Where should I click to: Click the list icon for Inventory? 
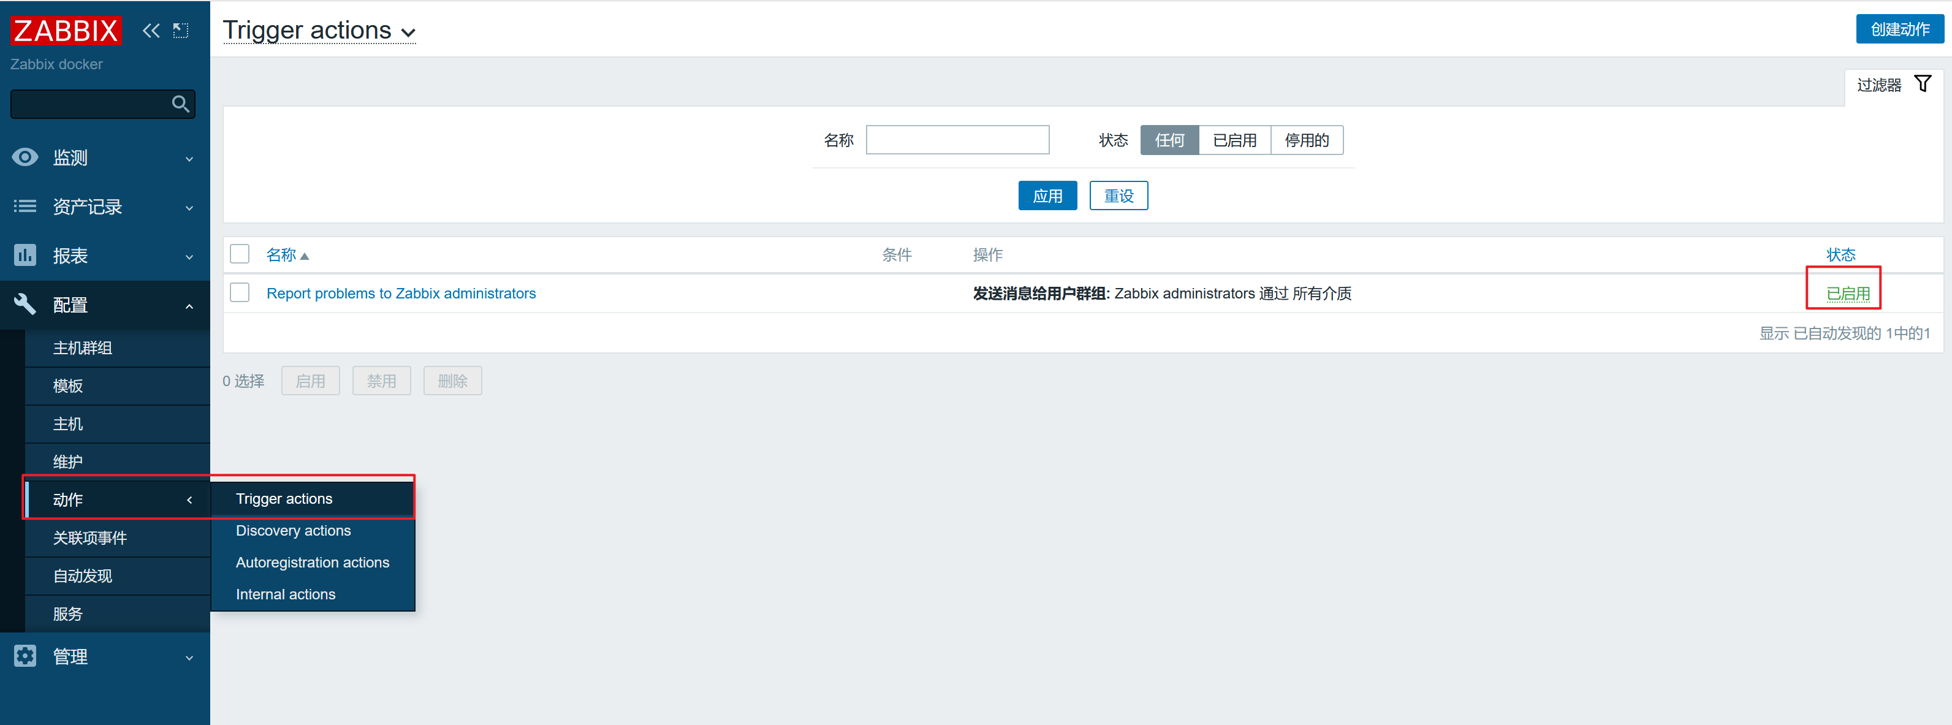tap(25, 206)
